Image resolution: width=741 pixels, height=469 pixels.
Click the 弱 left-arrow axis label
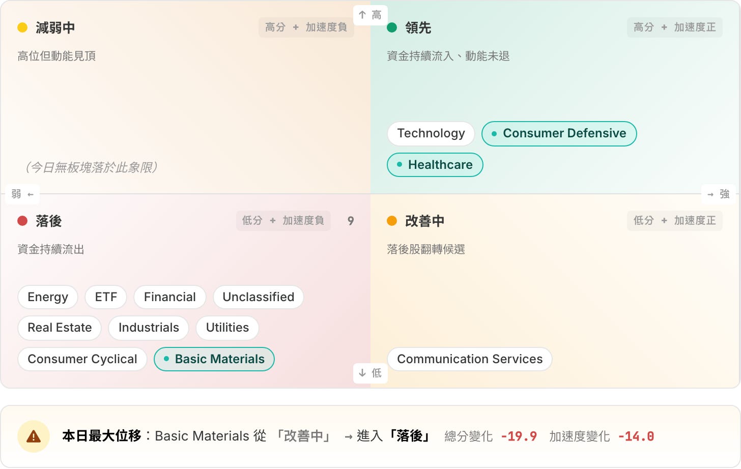(23, 194)
